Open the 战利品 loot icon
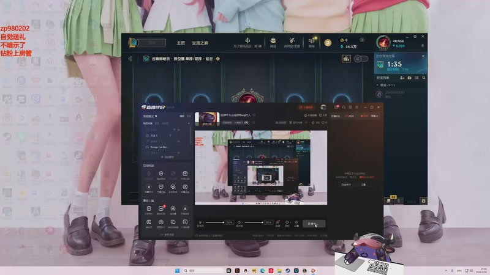Viewport: 490px width, 275px height. [292, 40]
